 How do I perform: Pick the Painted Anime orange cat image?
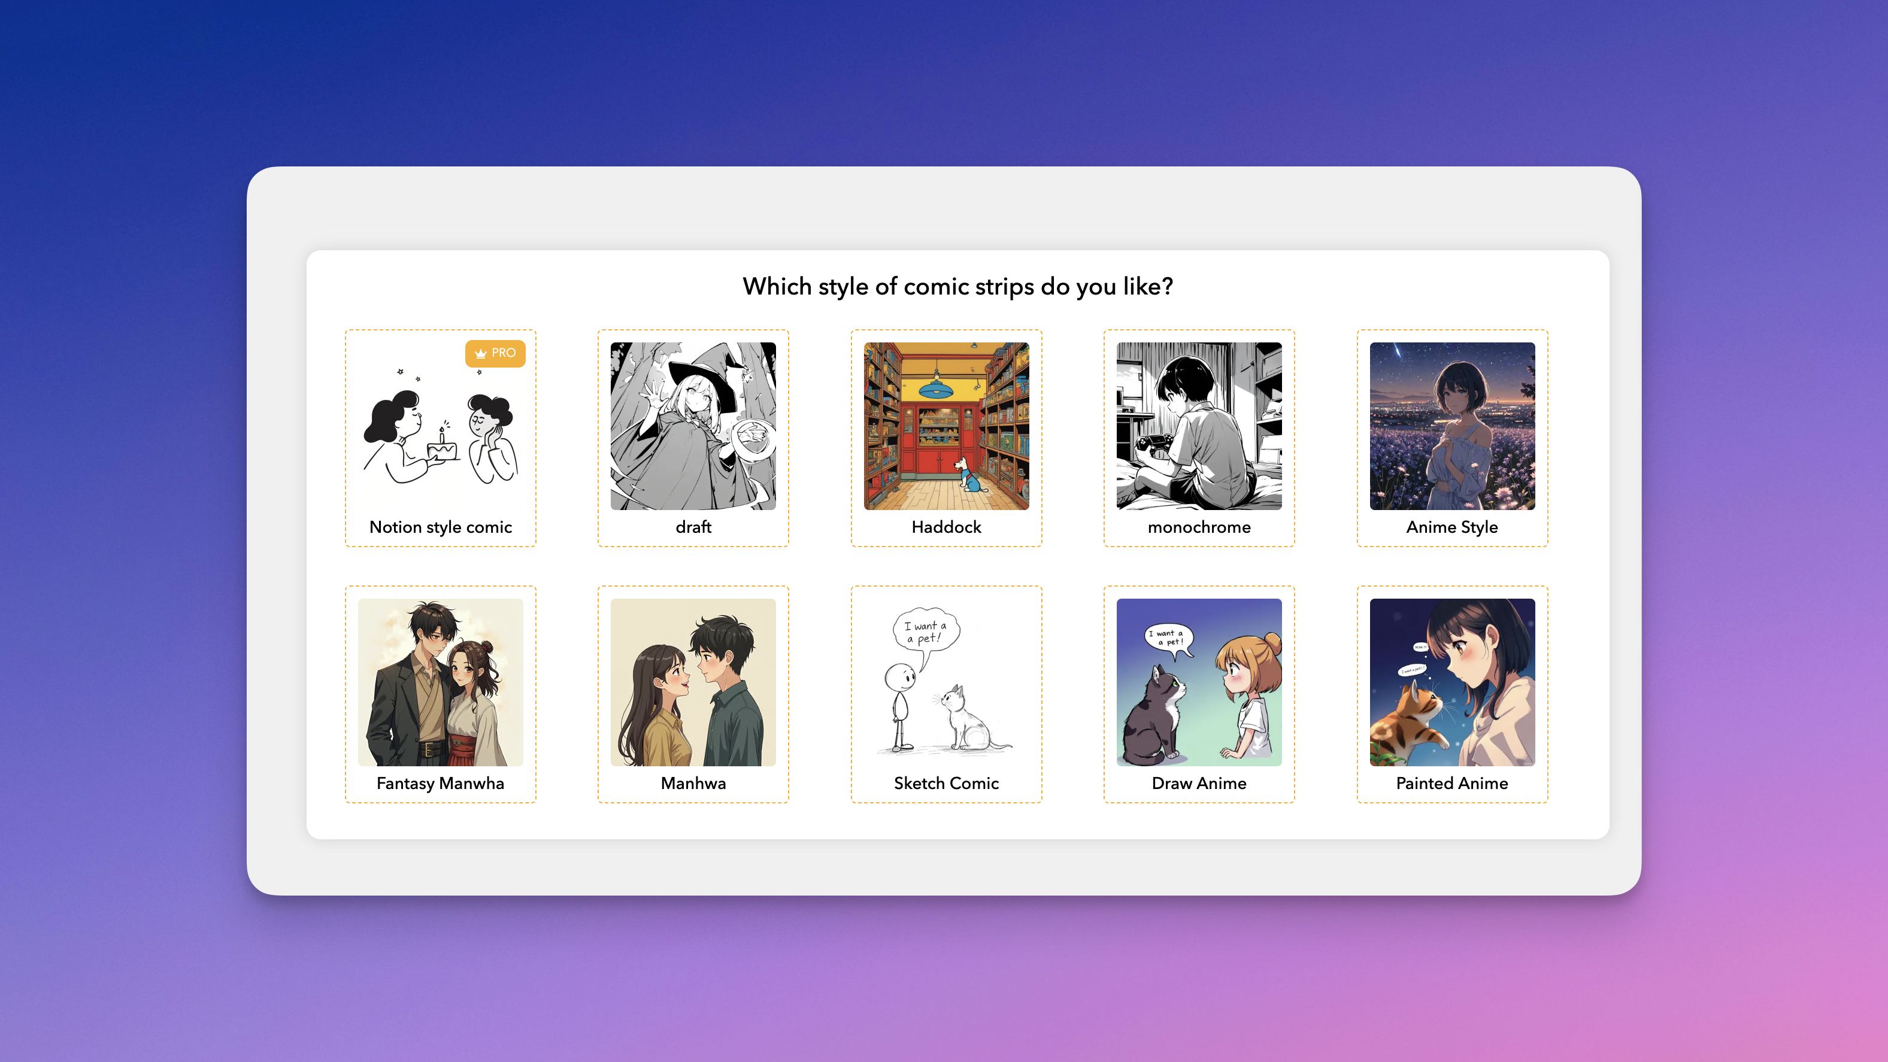tap(1451, 682)
